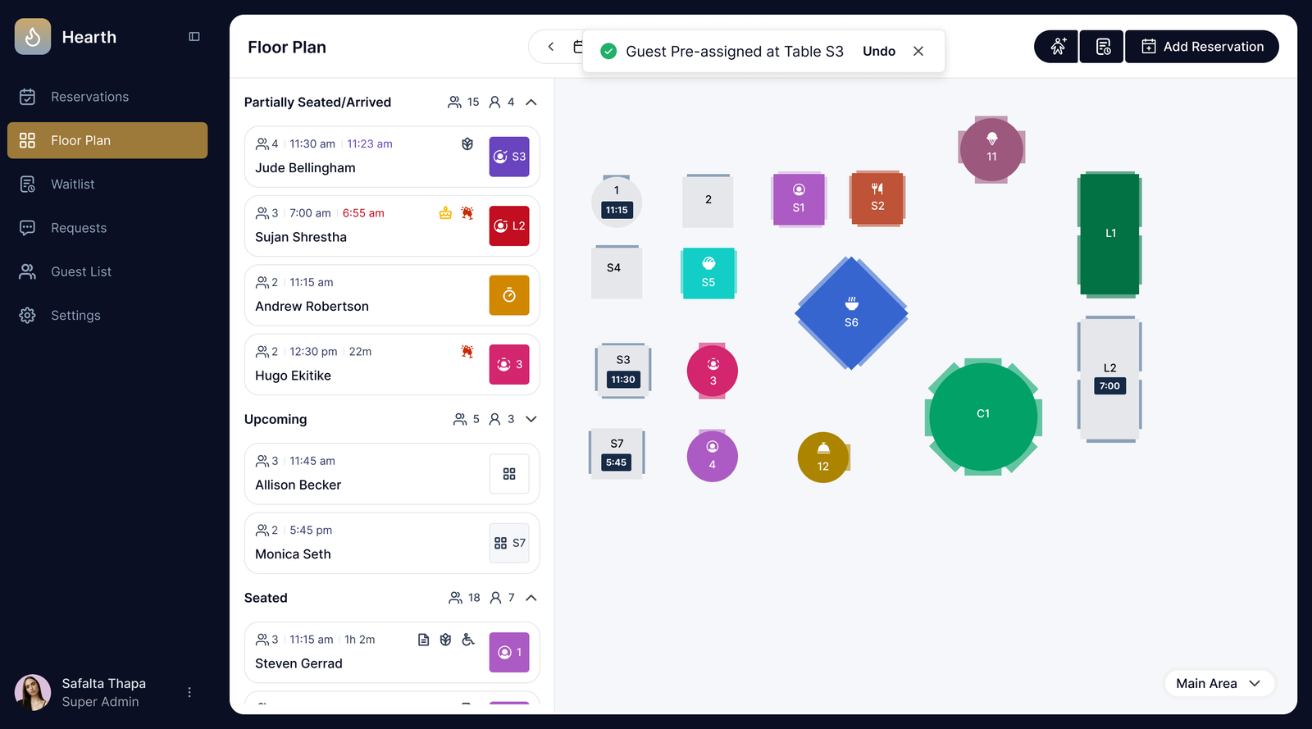Click Jude Bellingham's purple S3 table badge
This screenshot has height=729, width=1312.
click(509, 157)
